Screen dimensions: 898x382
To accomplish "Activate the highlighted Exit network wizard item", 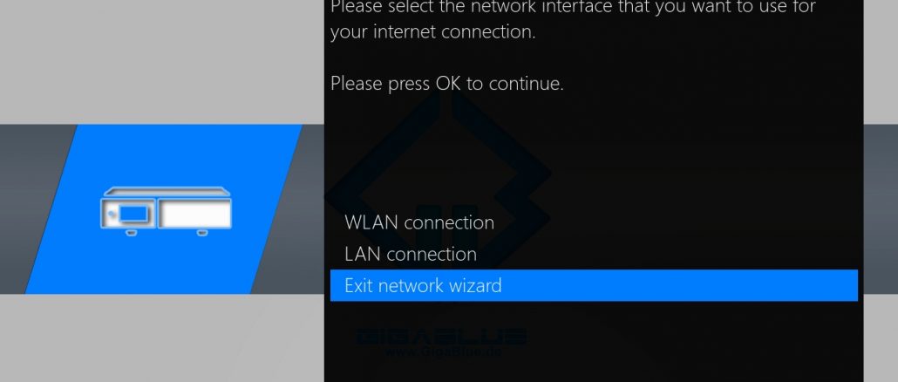I will [x=594, y=285].
